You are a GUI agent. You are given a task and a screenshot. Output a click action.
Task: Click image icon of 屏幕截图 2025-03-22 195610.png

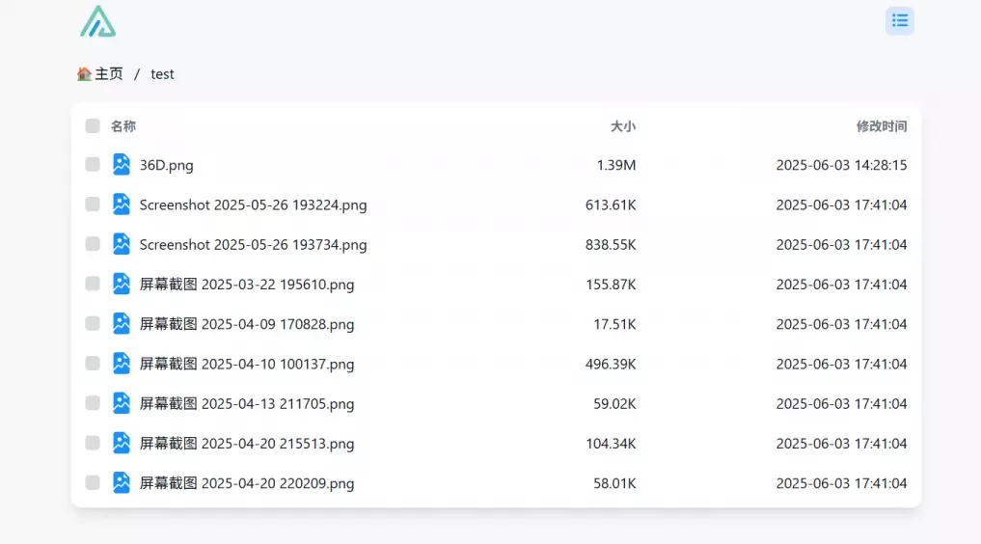[x=122, y=284]
